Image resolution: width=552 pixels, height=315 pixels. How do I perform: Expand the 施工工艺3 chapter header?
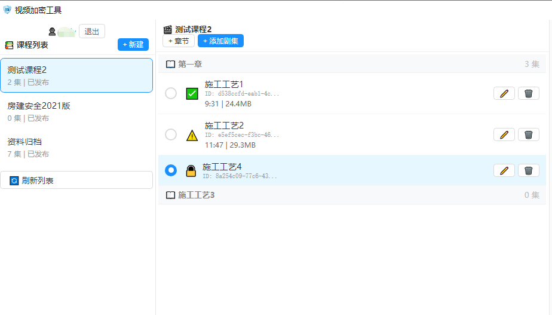352,195
